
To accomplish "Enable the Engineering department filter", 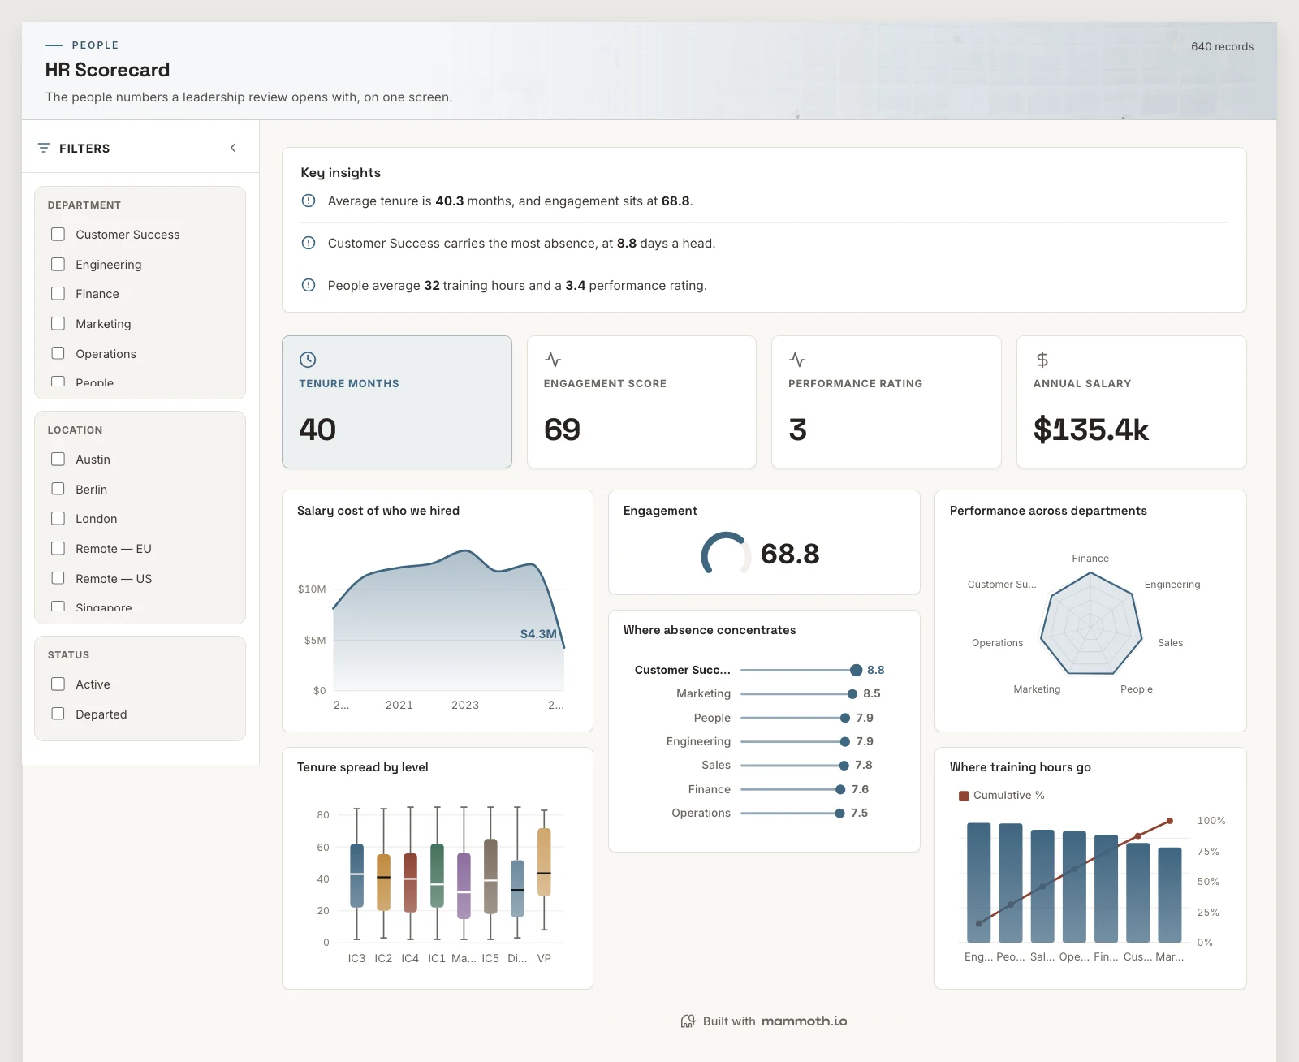I will [58, 264].
